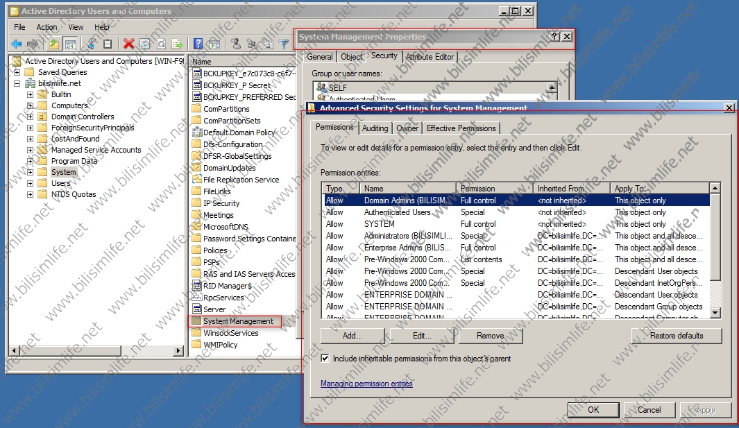Expand the System tree node
This screenshot has height=428, width=739.
pyautogui.click(x=30, y=172)
